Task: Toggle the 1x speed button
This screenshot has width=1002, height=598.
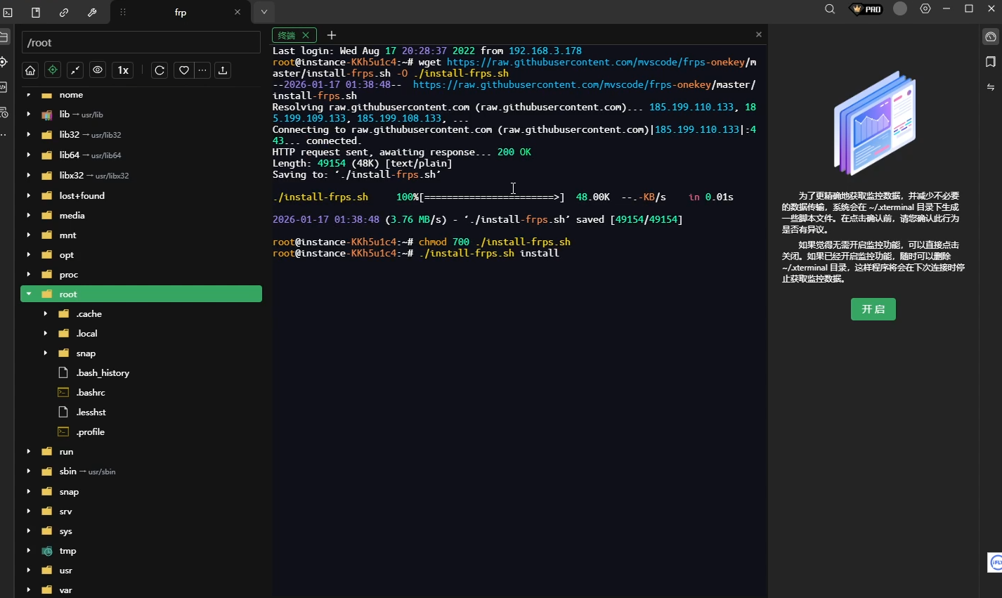Action: 123,70
